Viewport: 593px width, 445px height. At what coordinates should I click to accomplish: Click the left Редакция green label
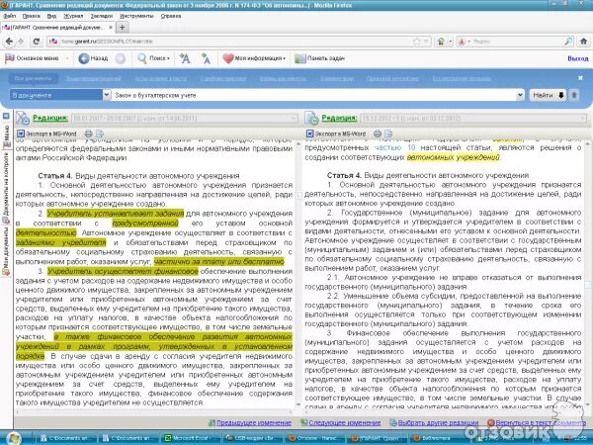tap(50, 118)
